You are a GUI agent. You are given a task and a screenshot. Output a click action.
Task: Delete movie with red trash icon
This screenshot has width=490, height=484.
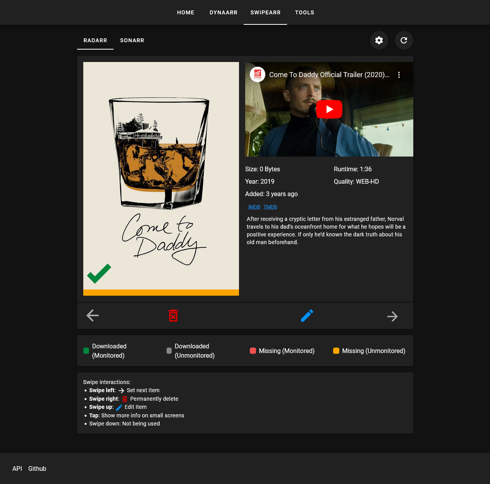pos(173,315)
